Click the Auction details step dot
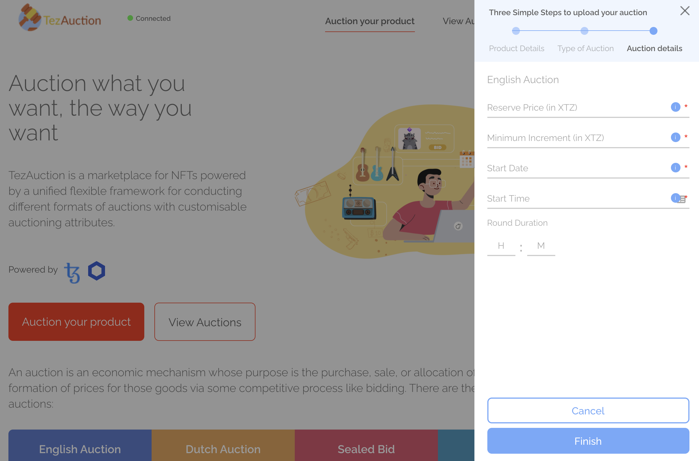This screenshot has height=461, width=699. 653,31
